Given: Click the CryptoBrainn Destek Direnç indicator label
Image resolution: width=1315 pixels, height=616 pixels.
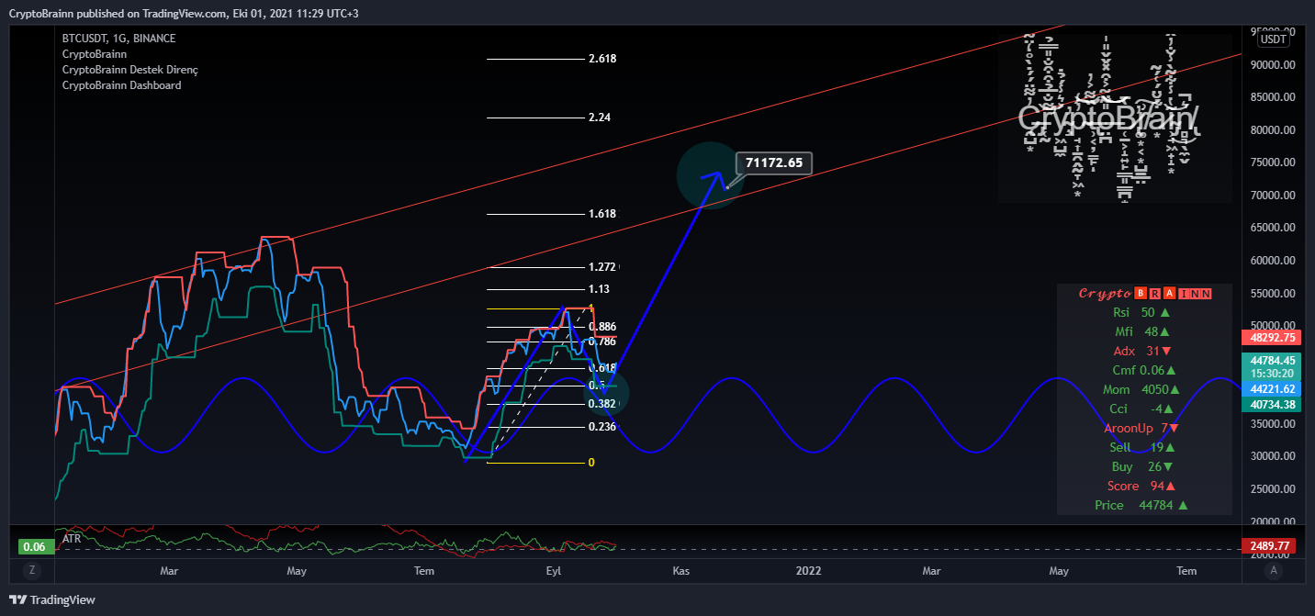Looking at the screenshot, I should [x=130, y=70].
